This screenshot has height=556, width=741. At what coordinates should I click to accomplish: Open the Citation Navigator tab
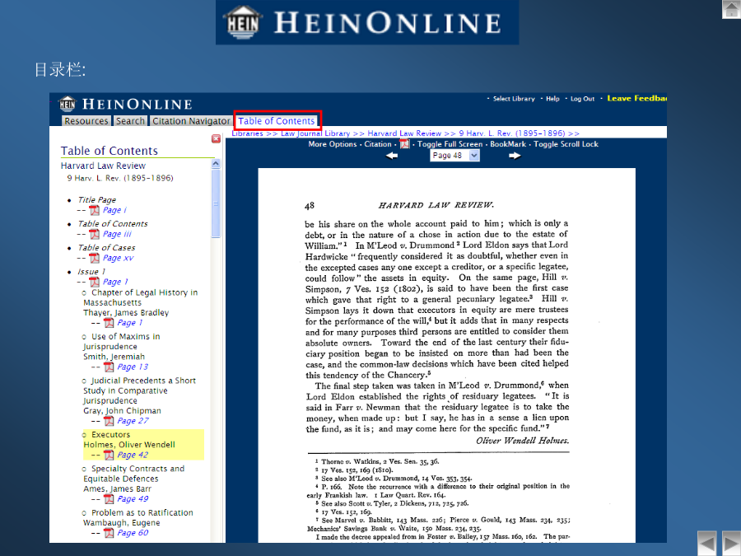click(190, 121)
